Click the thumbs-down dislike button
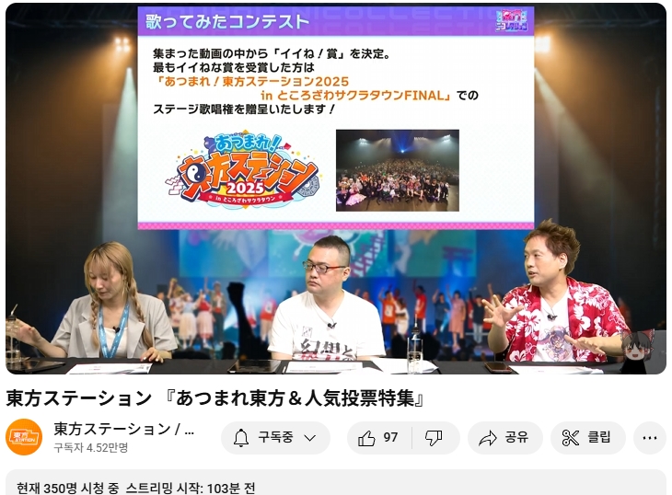 pyautogui.click(x=434, y=438)
